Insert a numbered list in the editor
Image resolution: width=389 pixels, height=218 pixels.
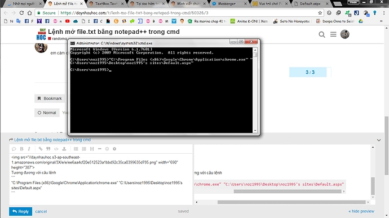(x=84, y=149)
